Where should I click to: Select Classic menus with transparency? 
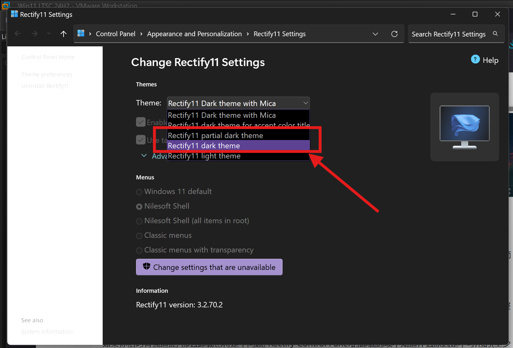(x=195, y=250)
